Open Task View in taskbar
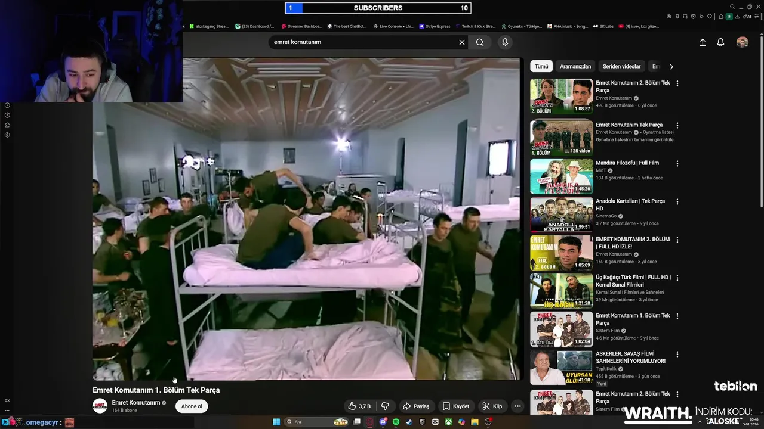764x429 pixels. pyautogui.click(x=356, y=422)
